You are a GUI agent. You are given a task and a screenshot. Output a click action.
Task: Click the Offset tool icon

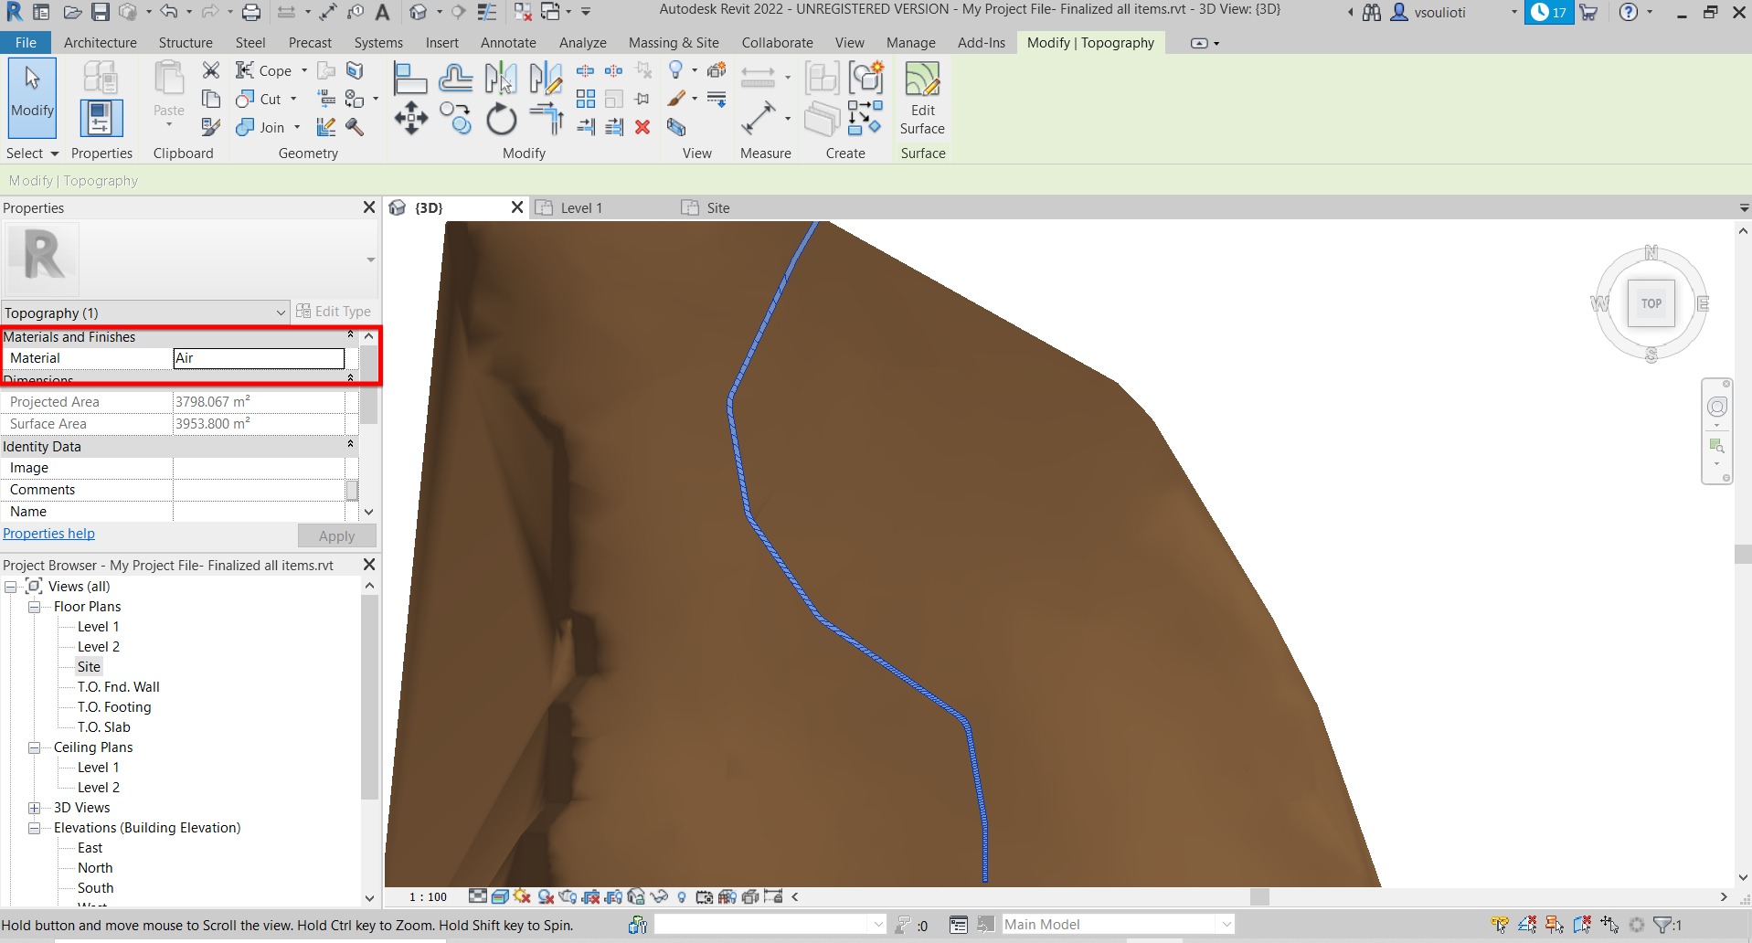pyautogui.click(x=455, y=79)
